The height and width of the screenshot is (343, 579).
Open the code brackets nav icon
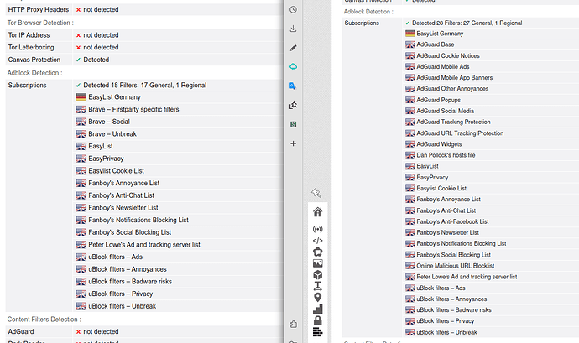(317, 241)
